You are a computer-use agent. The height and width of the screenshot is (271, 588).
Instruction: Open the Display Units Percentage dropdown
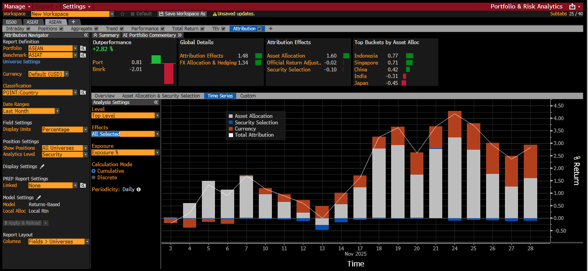tap(85, 130)
